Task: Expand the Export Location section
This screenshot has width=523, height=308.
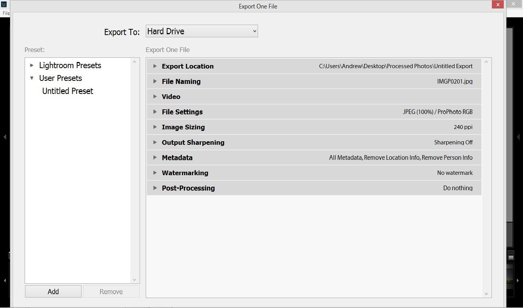Action: (x=155, y=66)
